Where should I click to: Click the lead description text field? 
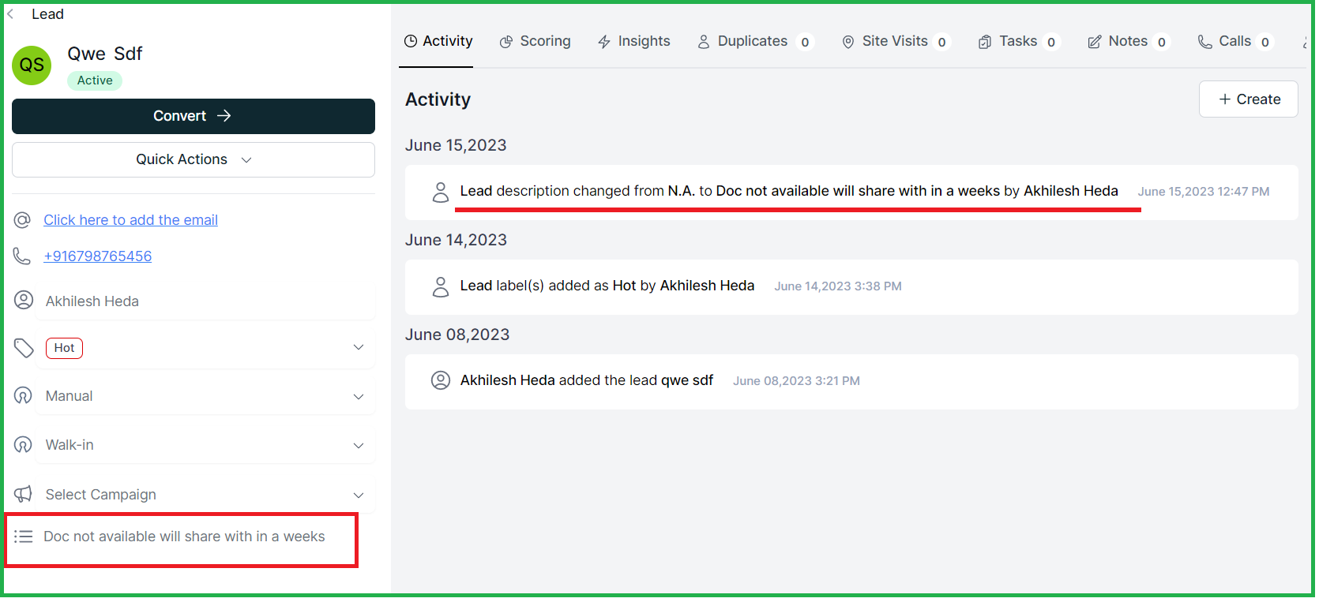(x=184, y=537)
